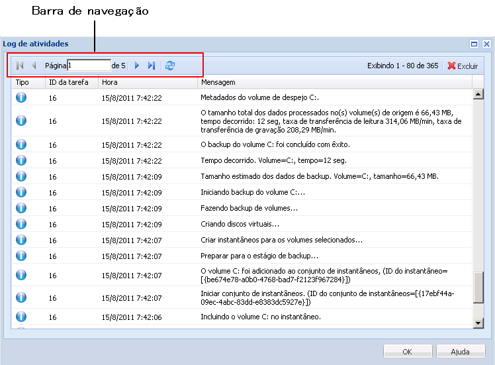Sort by Hora column header

click(110, 83)
